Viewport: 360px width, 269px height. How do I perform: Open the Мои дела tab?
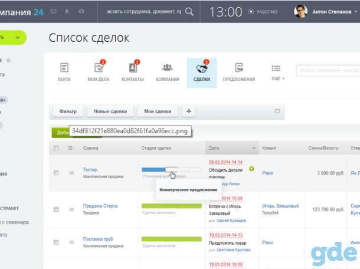(x=99, y=72)
